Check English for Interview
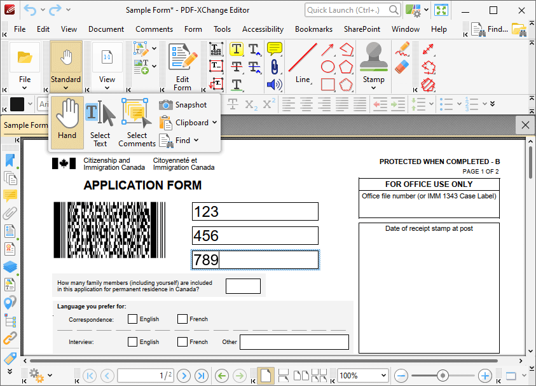Screen dimensions: 536x386 (132, 342)
